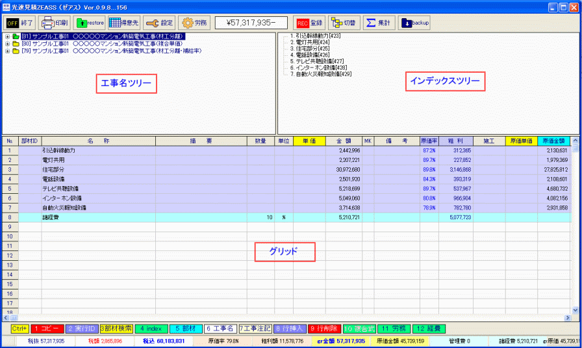The width and height of the screenshot is (582, 348).
Task: Click the red 1 コピー button
Action: (47, 328)
